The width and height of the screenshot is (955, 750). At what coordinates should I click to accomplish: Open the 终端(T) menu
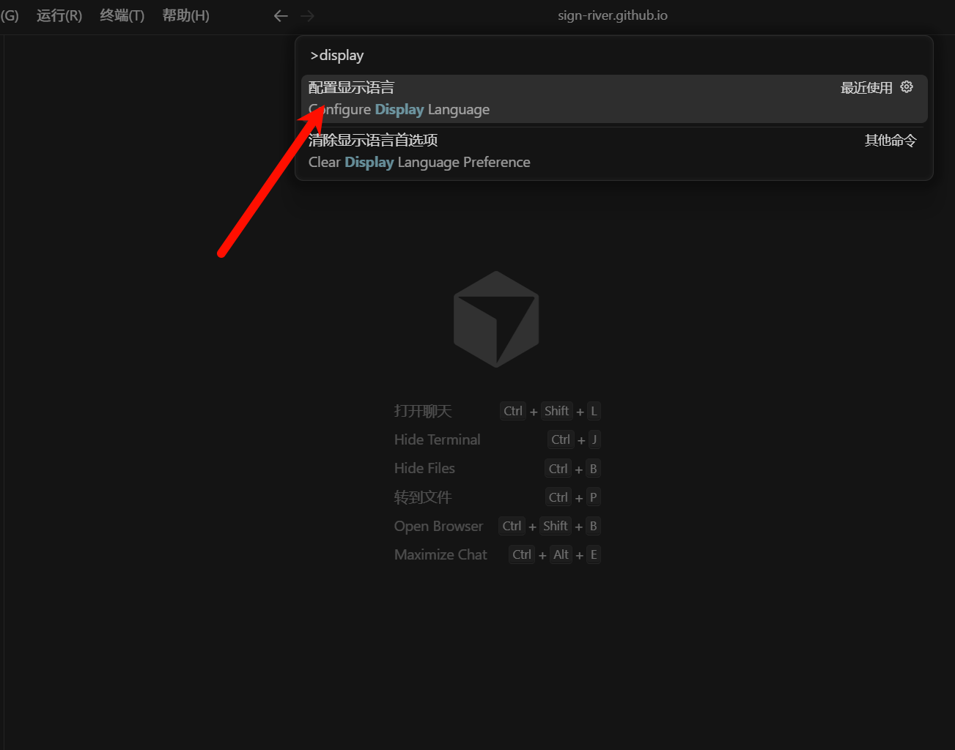[x=122, y=15]
